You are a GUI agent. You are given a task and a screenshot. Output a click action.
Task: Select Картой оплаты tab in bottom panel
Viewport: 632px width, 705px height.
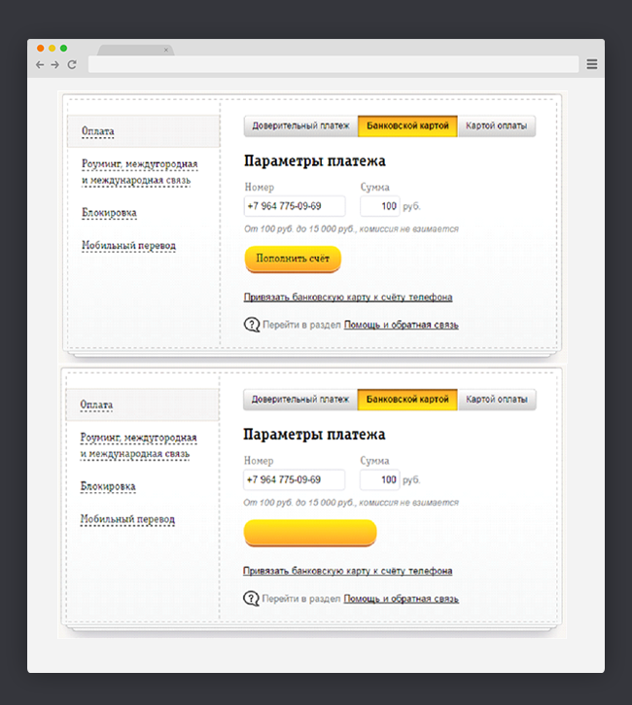pyautogui.click(x=497, y=400)
